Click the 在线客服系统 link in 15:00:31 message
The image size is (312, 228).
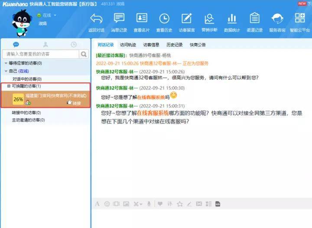tap(153, 113)
